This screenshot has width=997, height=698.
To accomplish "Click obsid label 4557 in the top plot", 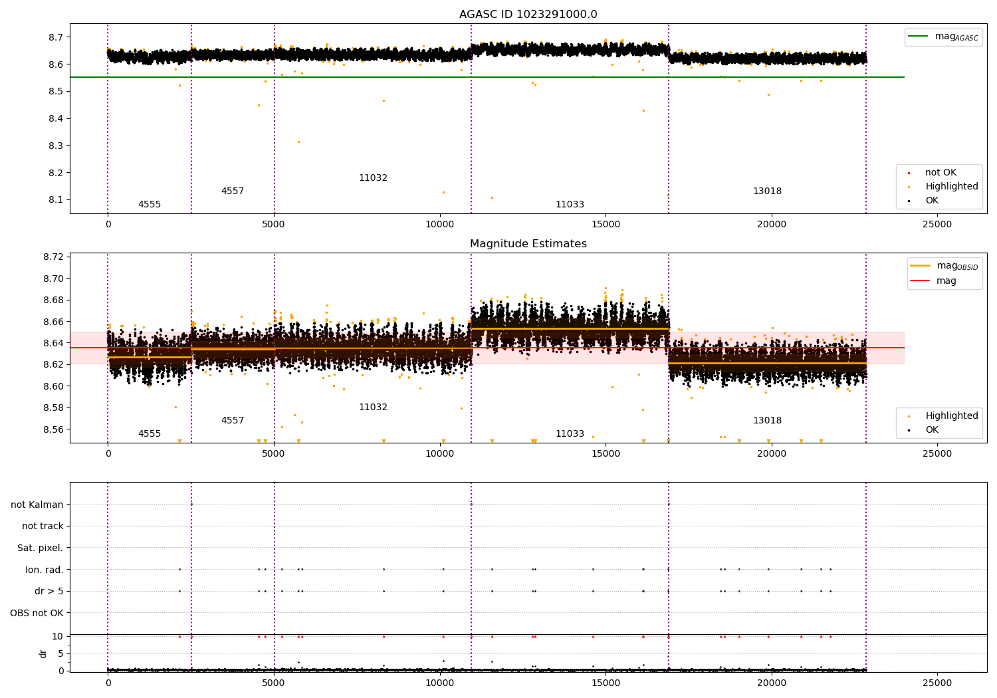I will point(233,191).
